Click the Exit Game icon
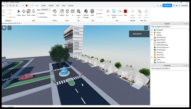 pos(146,14)
